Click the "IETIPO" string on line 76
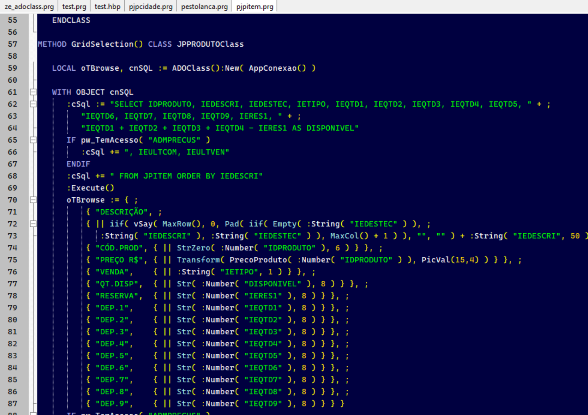This screenshot has height=415, width=588. pyautogui.click(x=239, y=272)
